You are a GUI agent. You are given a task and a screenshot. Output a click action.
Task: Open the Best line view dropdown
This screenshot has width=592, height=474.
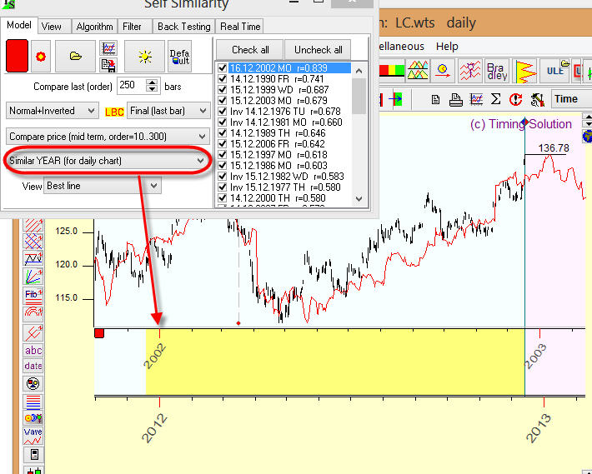tap(103, 186)
